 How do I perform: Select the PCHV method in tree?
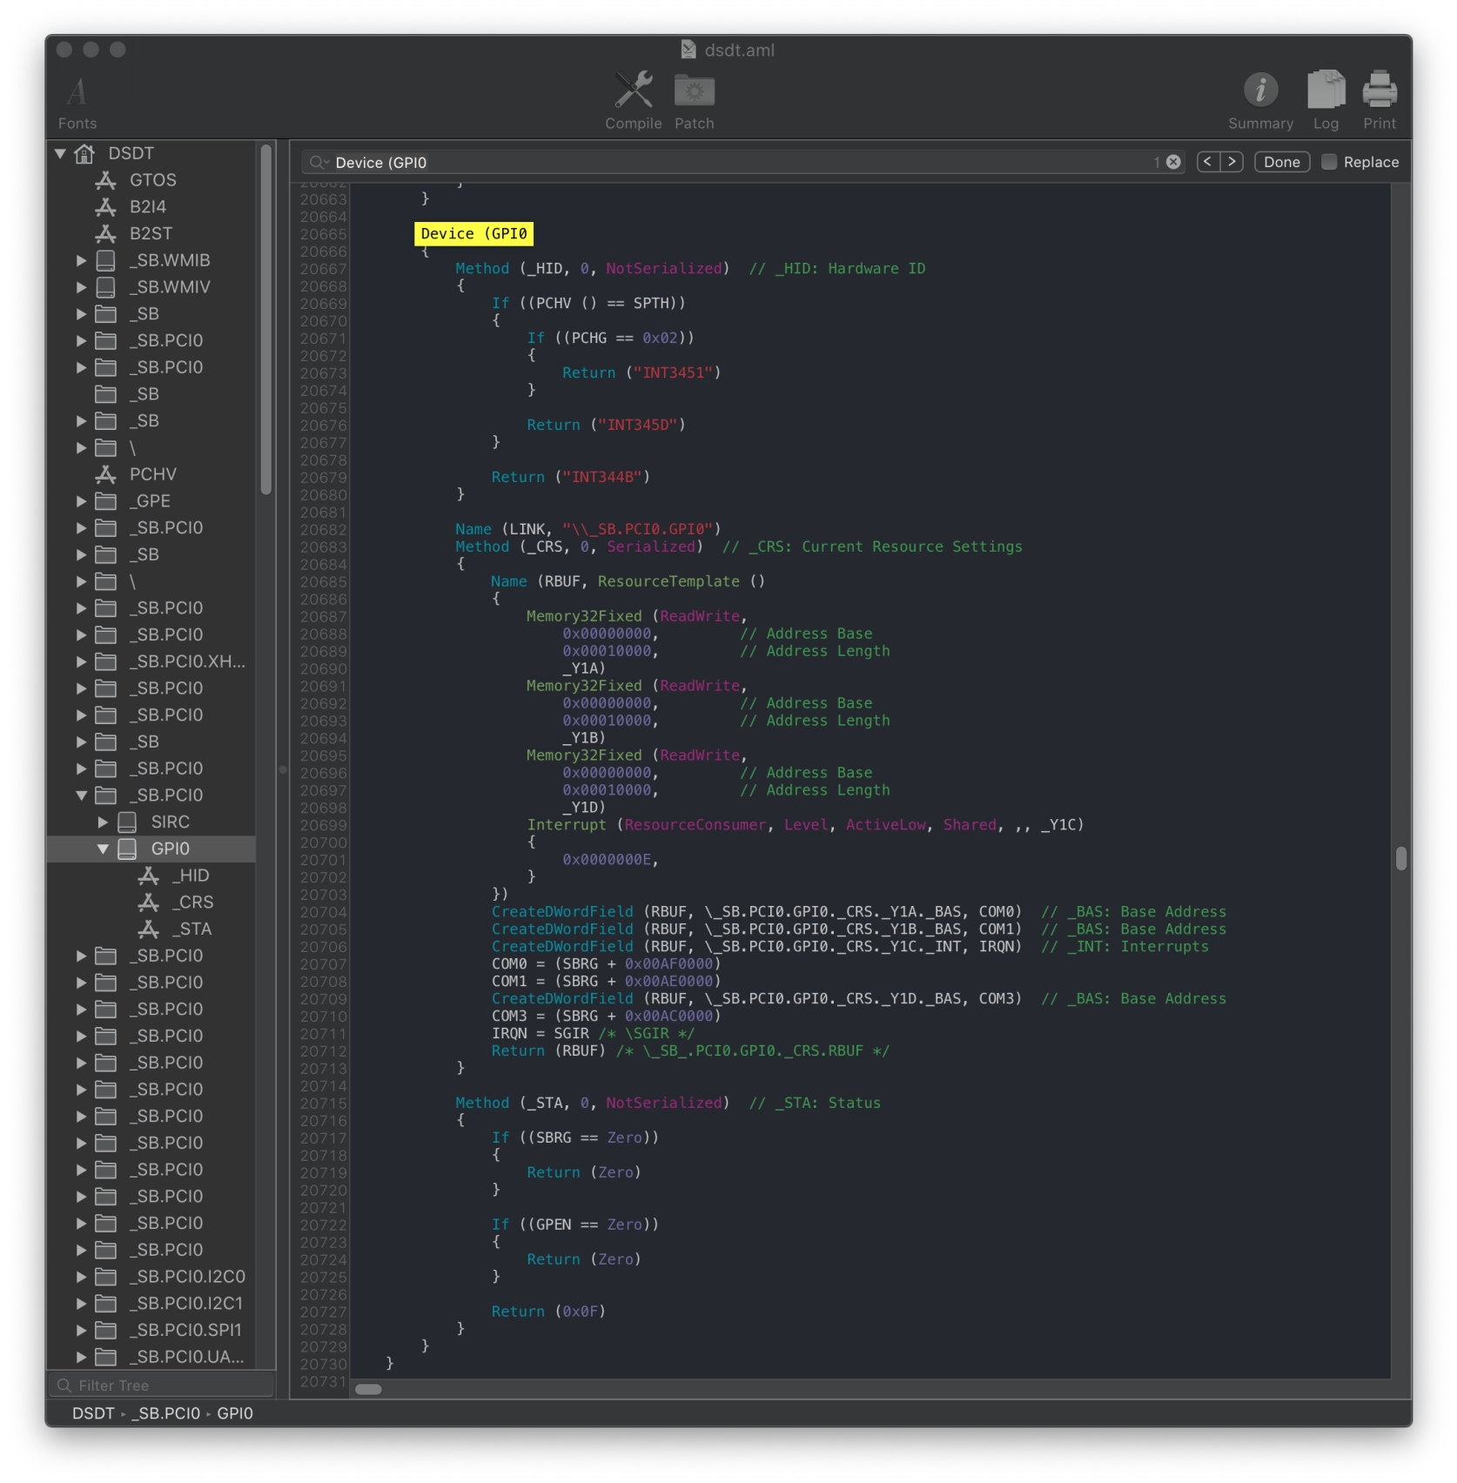pos(152,474)
